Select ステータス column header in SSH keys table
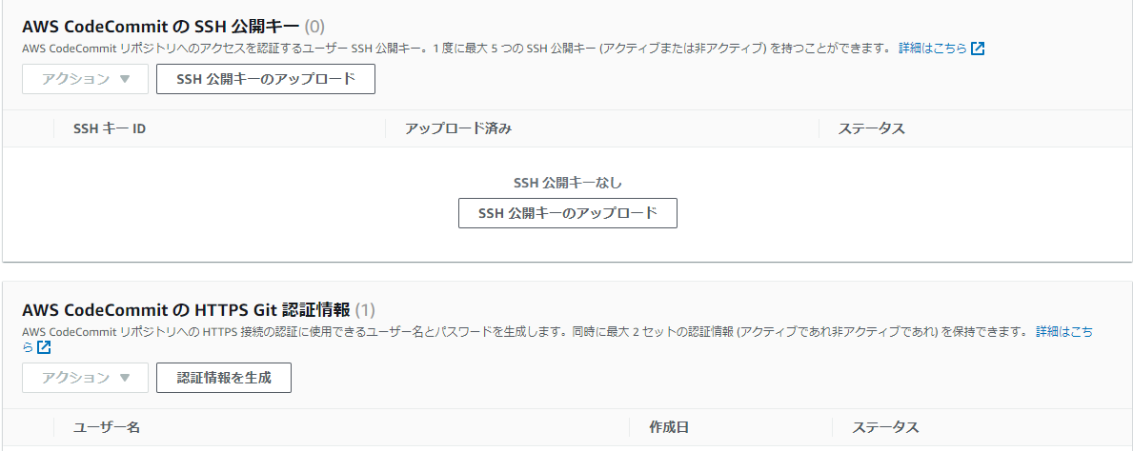Screen dimensions: 1133x451 click(871, 128)
